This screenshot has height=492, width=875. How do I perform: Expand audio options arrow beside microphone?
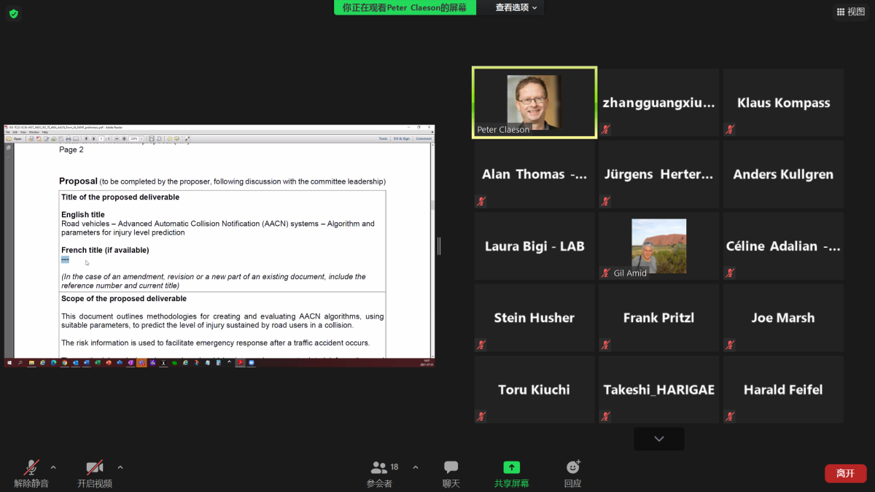tap(53, 467)
